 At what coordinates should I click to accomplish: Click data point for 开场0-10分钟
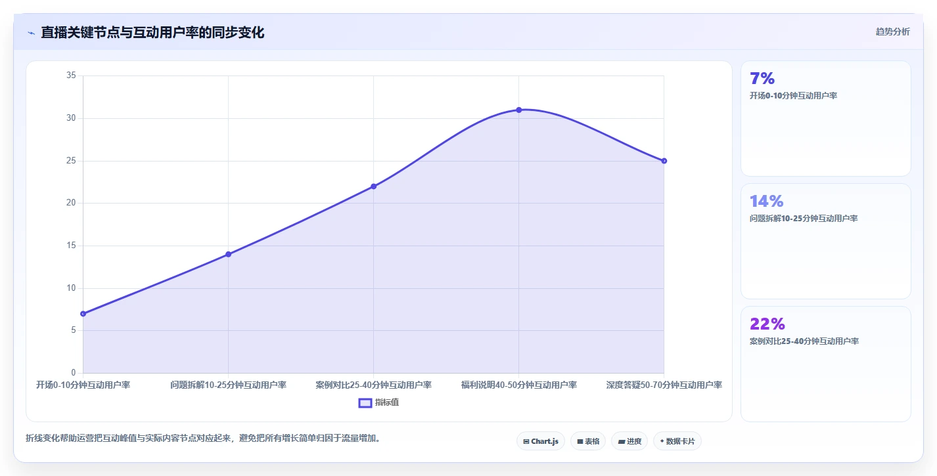(x=83, y=314)
